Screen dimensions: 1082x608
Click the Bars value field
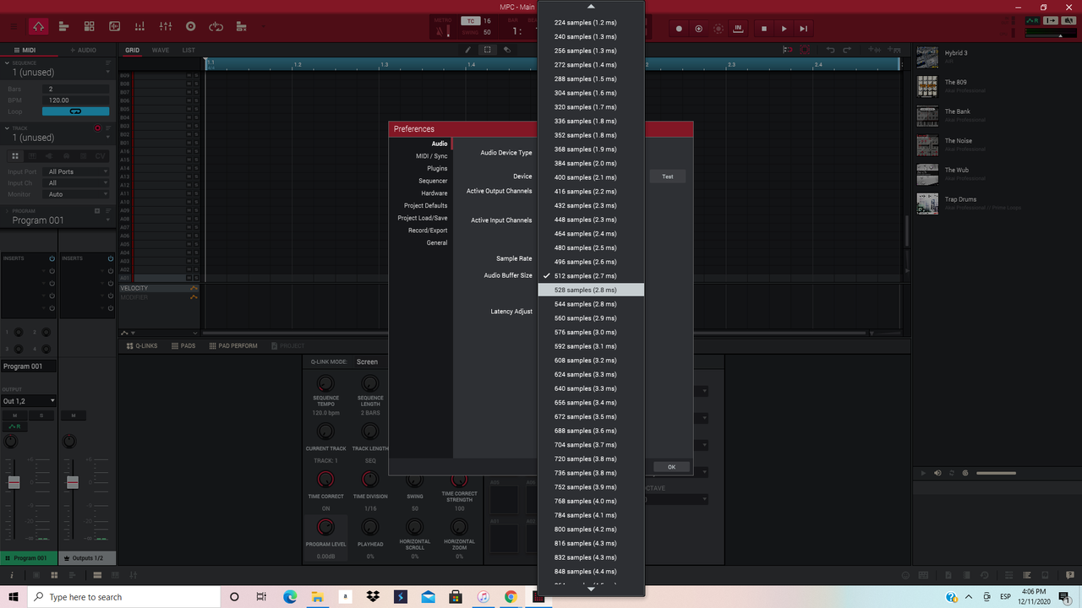pyautogui.click(x=75, y=89)
